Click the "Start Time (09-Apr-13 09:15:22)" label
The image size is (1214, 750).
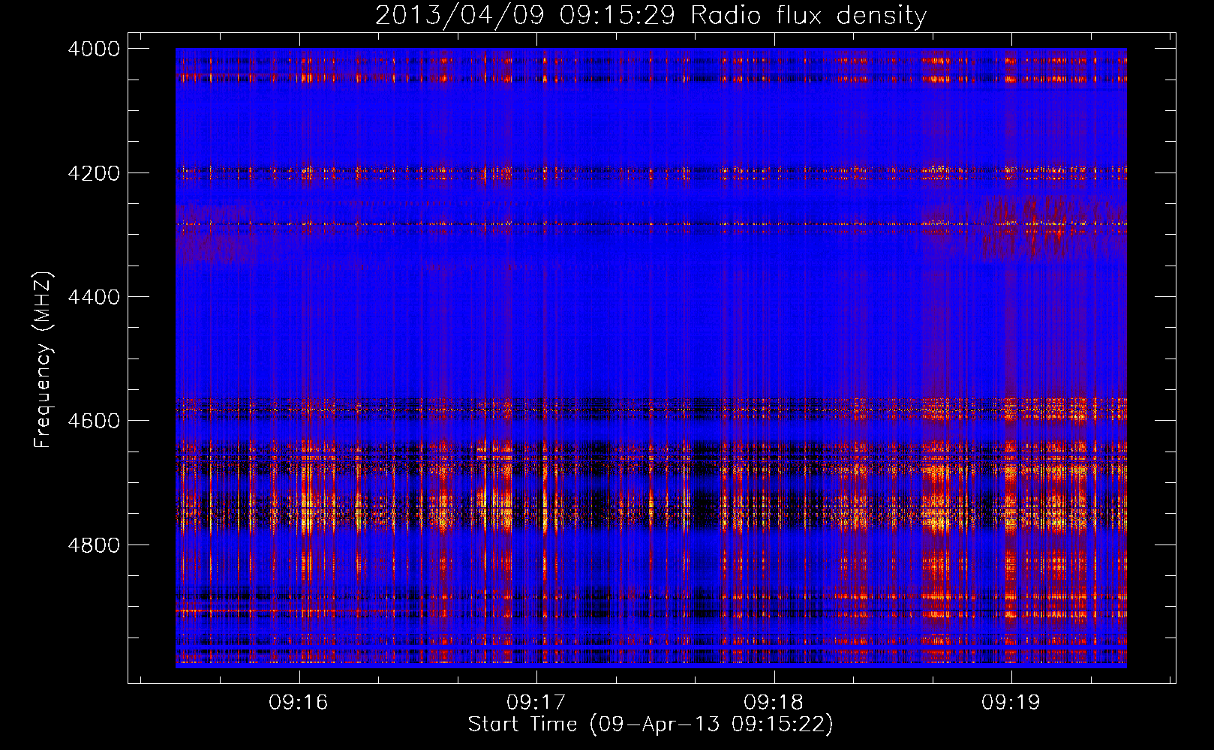[651, 724]
